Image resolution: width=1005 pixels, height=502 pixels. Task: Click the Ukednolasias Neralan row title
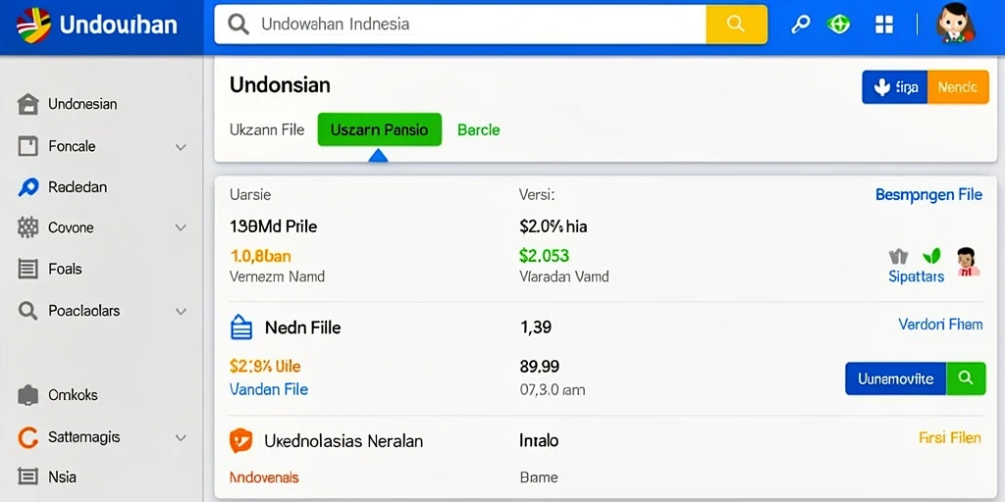pos(344,441)
